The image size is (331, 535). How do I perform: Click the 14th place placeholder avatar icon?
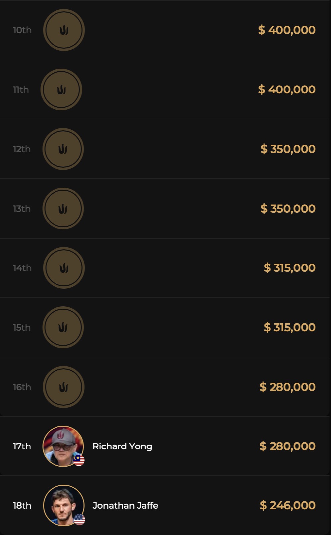point(64,268)
